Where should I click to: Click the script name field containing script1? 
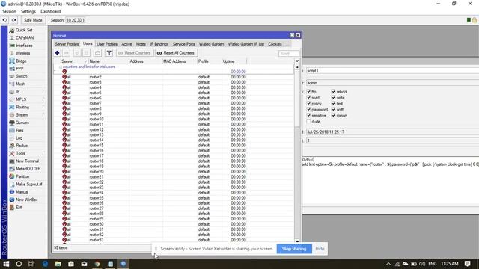point(392,71)
